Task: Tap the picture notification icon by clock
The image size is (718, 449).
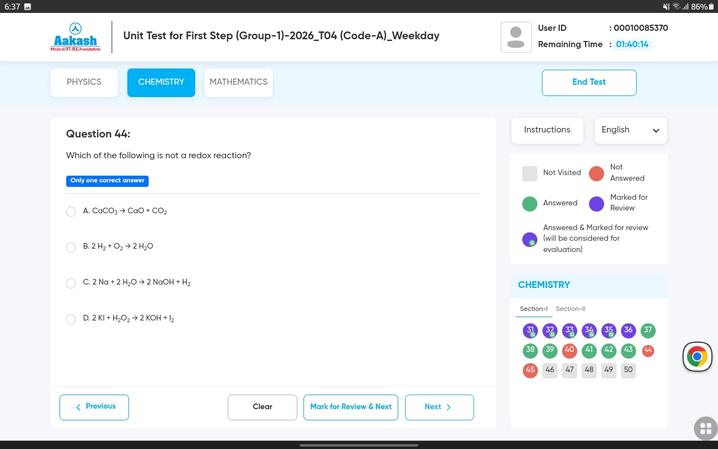Action: point(28,7)
